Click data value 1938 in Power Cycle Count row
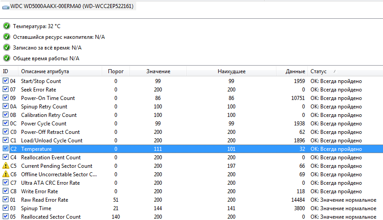The width and height of the screenshot is (383, 220). [299, 123]
